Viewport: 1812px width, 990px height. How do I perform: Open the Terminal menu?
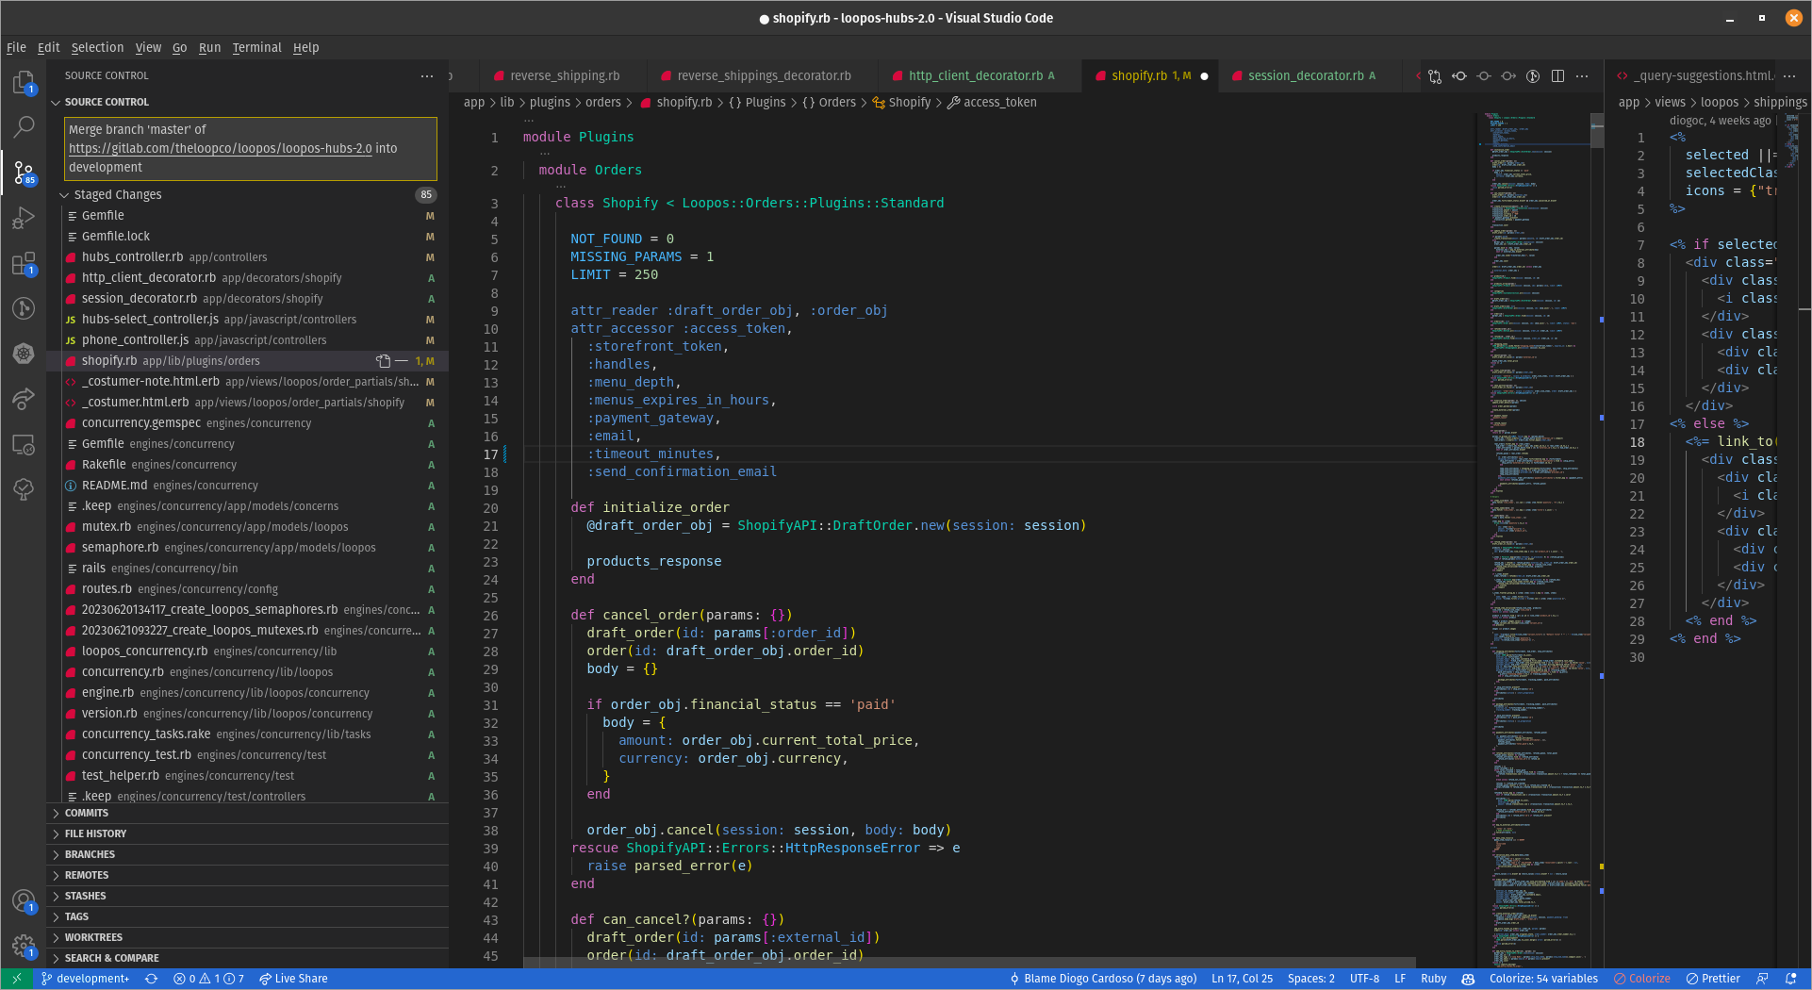point(256,47)
